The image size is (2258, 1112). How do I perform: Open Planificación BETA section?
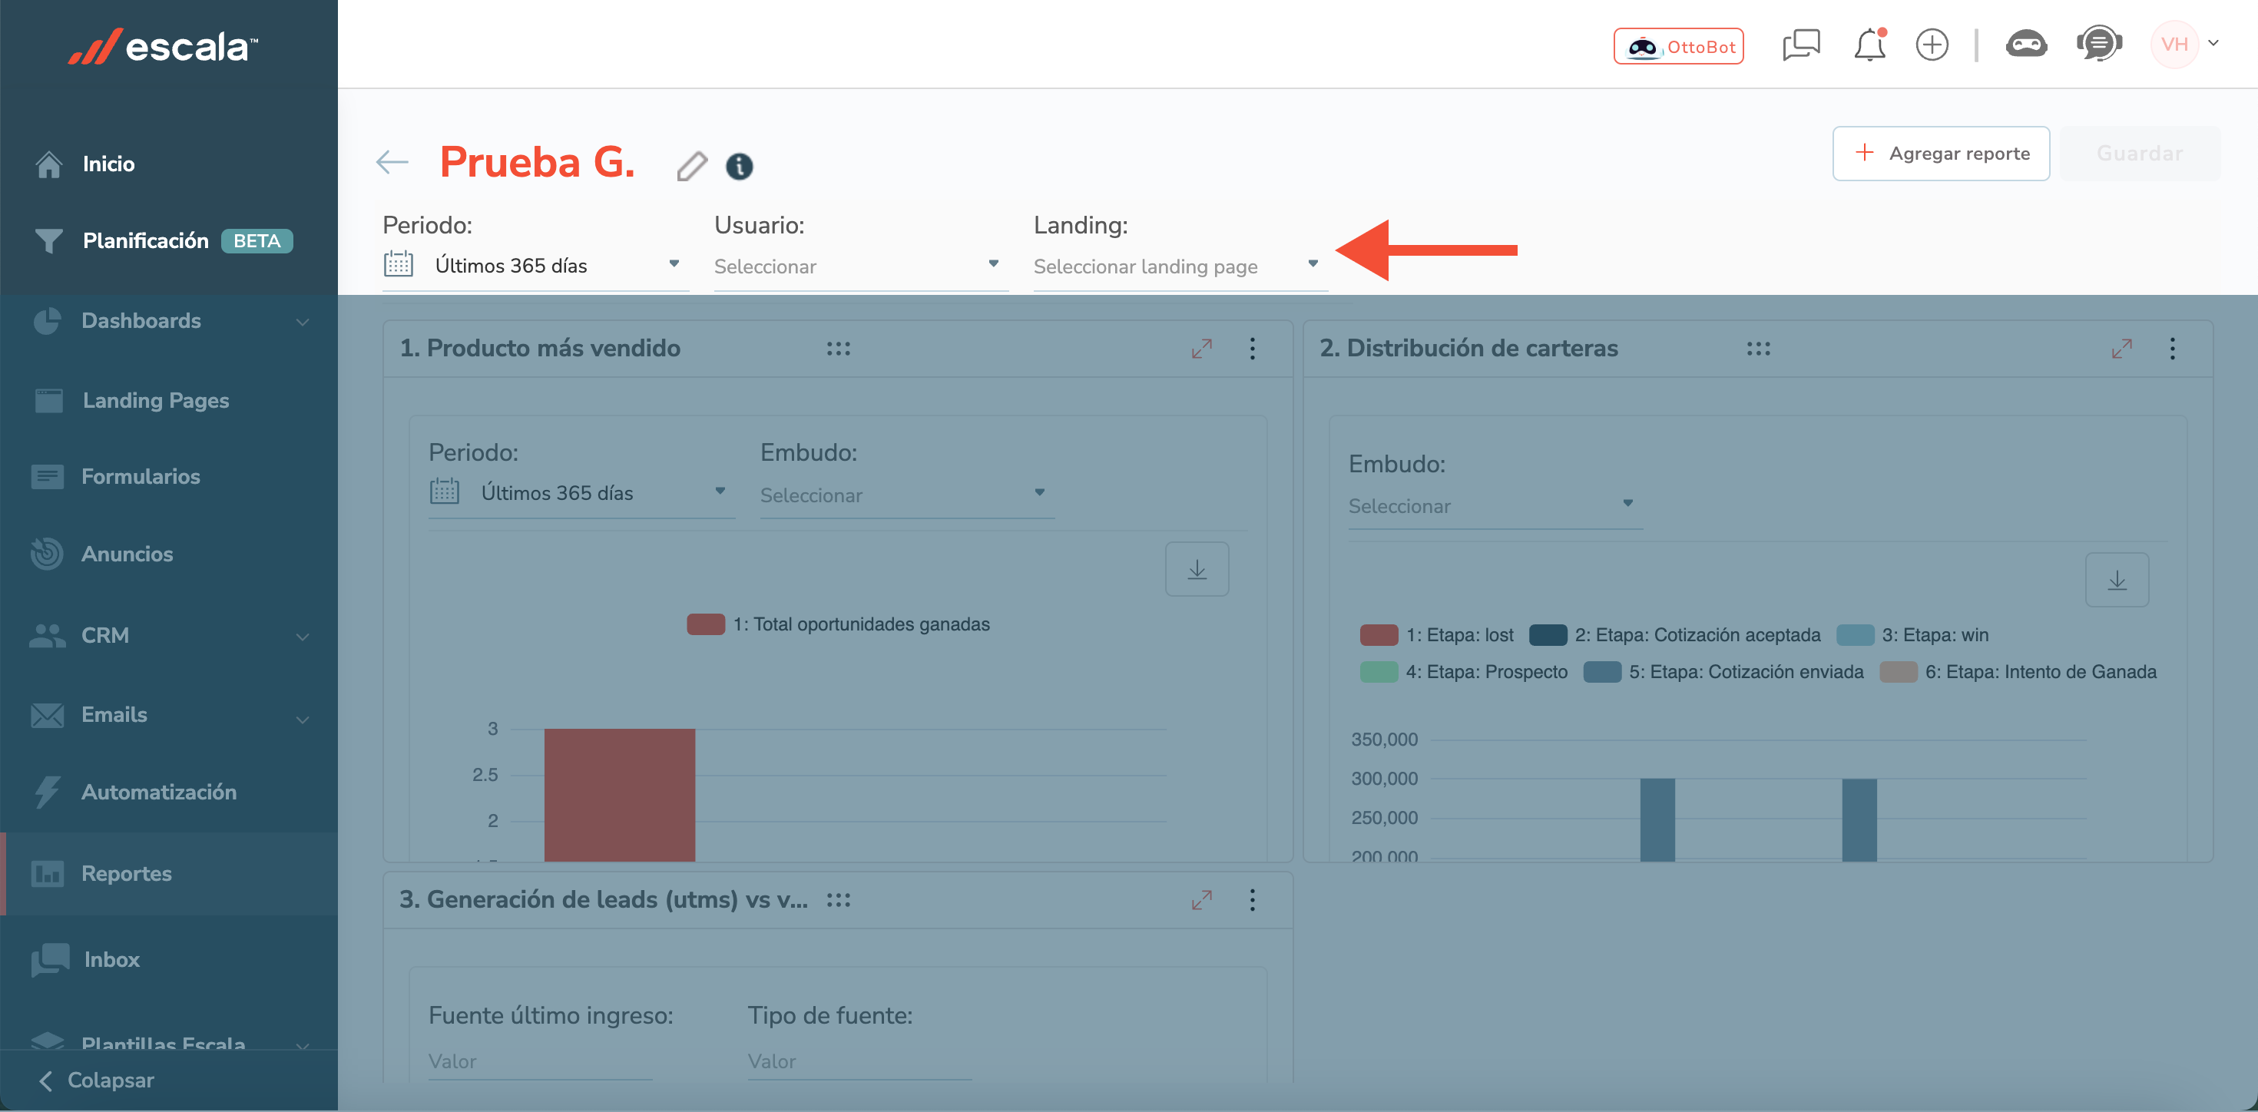coord(168,241)
